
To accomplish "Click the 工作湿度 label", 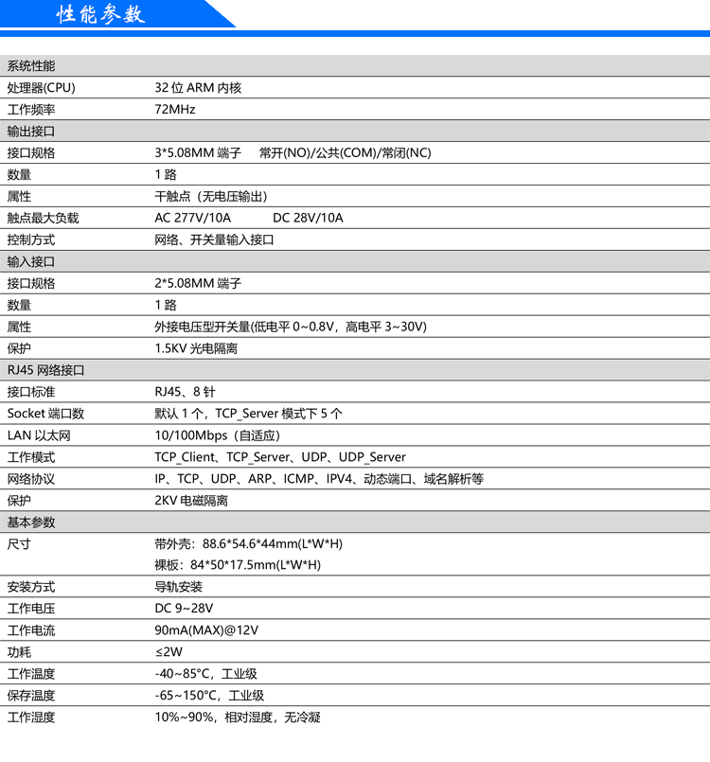I will [31, 718].
